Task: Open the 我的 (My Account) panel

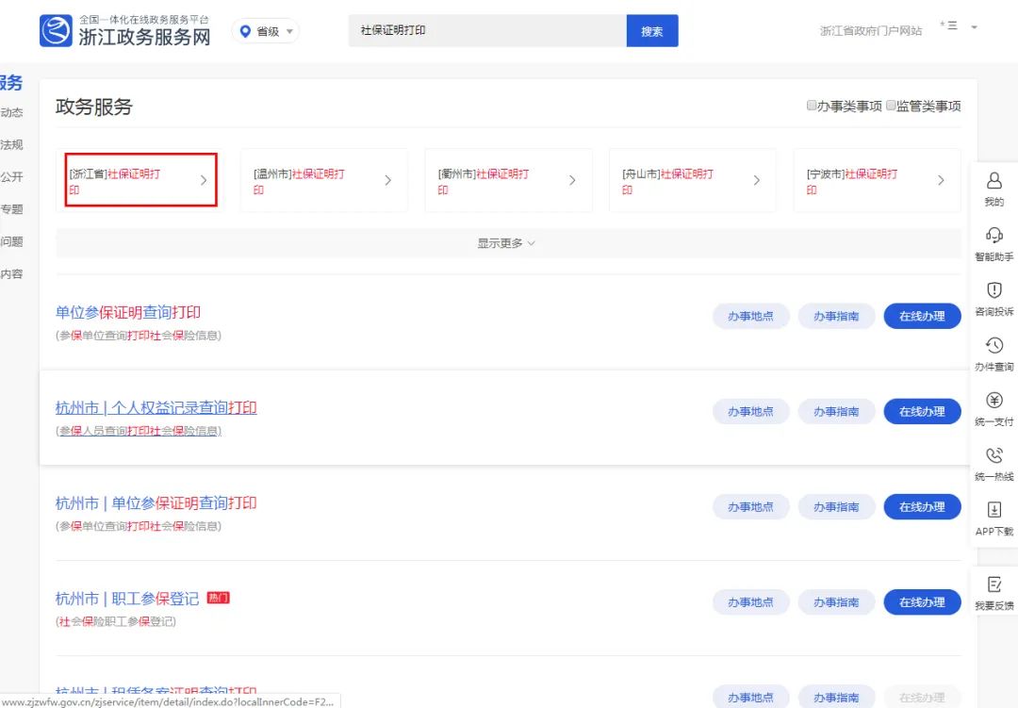Action: [x=993, y=188]
